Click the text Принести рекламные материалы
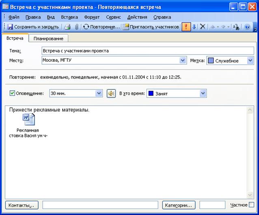 [49, 110]
